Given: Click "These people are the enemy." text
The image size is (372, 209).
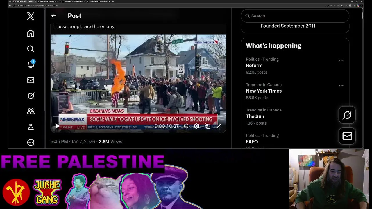Looking at the screenshot, I should [x=85, y=26].
